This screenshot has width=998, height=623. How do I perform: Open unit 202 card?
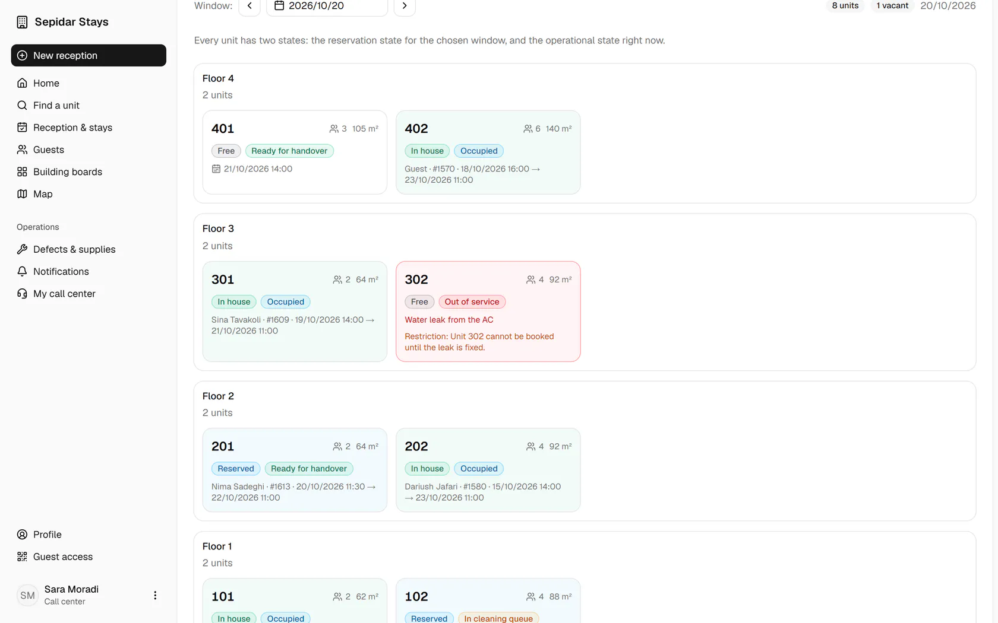[x=488, y=470]
